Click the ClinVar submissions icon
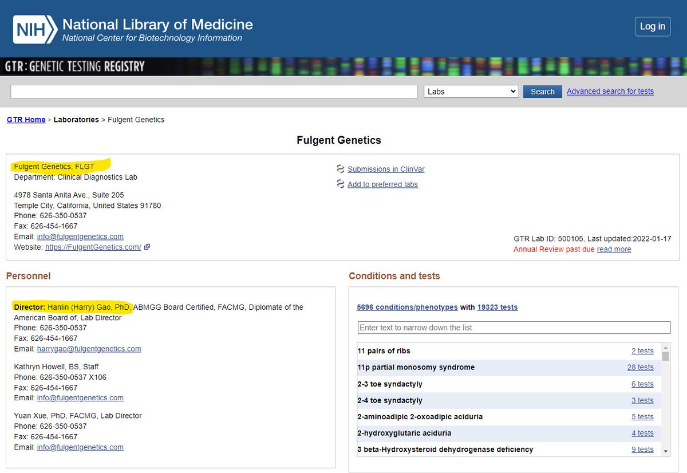The width and height of the screenshot is (687, 473). click(x=341, y=169)
